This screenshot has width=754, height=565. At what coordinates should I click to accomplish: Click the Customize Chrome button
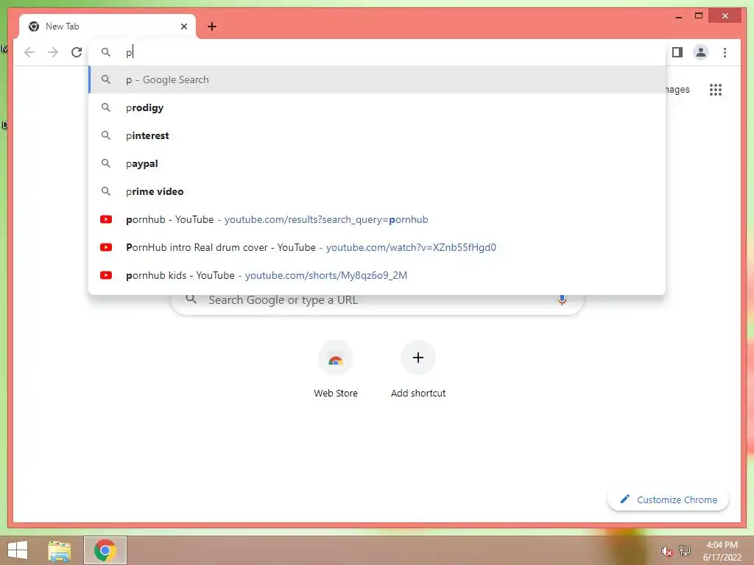coord(669,500)
